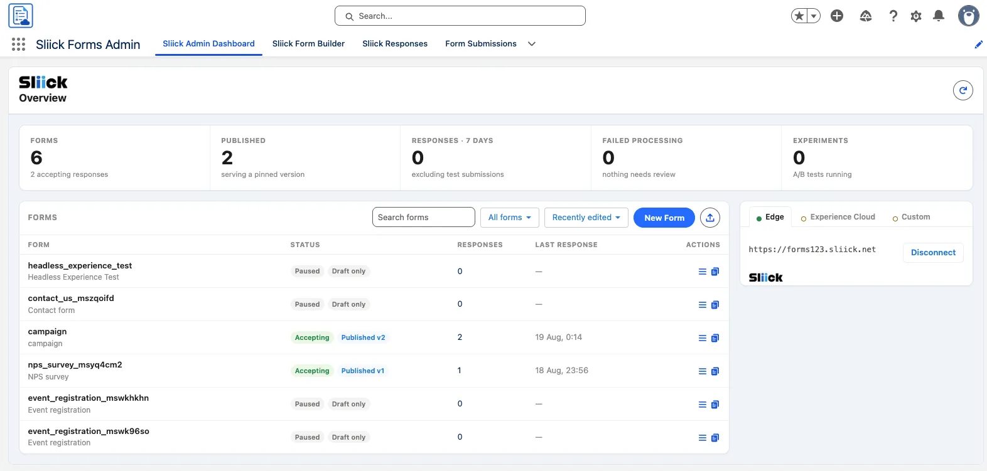Image resolution: width=987 pixels, height=471 pixels.
Task: Open the nps_survey_msyq4cm2 form
Action: [75, 365]
